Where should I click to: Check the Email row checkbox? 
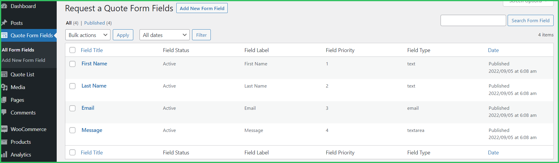click(72, 108)
